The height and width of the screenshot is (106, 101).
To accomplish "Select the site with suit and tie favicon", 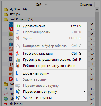I will click(x=11, y=44).
